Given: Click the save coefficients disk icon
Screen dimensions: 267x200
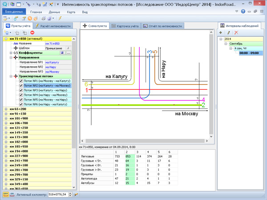Looking at the screenshot, I should coord(62,53).
